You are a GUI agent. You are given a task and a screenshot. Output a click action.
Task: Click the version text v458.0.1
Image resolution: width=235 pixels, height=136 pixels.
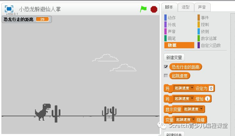point(12,14)
